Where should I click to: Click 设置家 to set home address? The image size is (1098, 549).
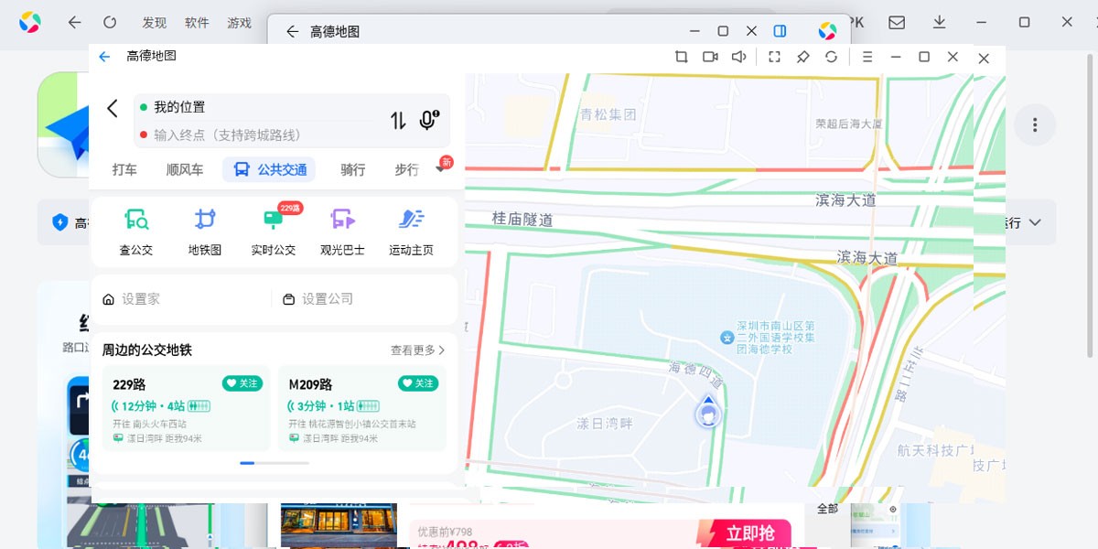click(x=140, y=299)
